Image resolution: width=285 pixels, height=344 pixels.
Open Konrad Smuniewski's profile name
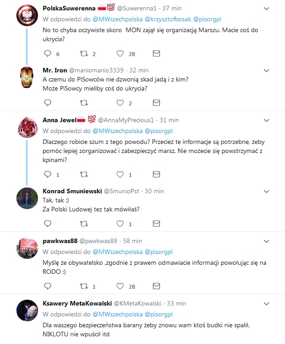72,191
